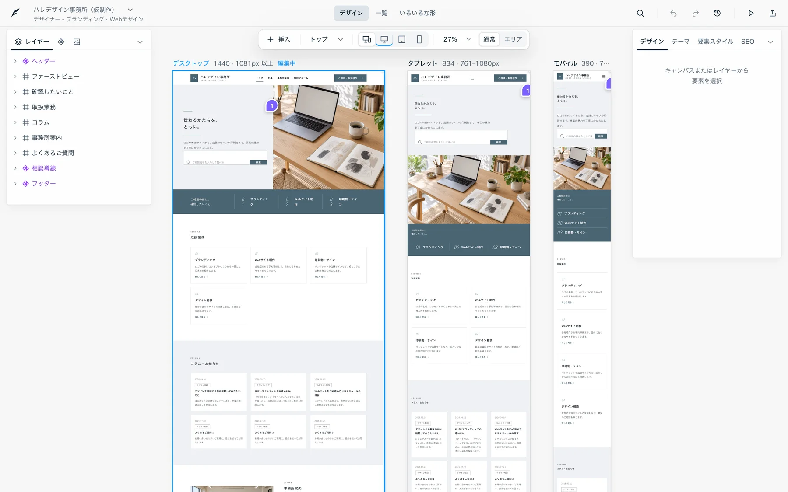Open the SEO tab
Image resolution: width=788 pixels, height=492 pixels.
pos(748,42)
